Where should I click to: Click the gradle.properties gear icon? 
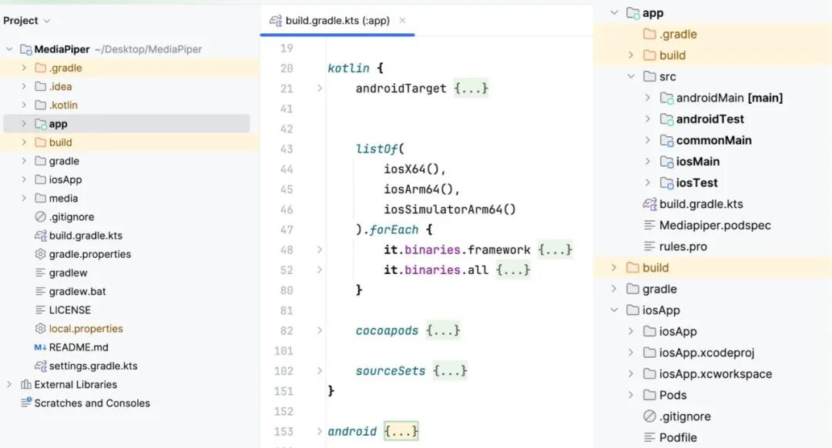tap(40, 254)
